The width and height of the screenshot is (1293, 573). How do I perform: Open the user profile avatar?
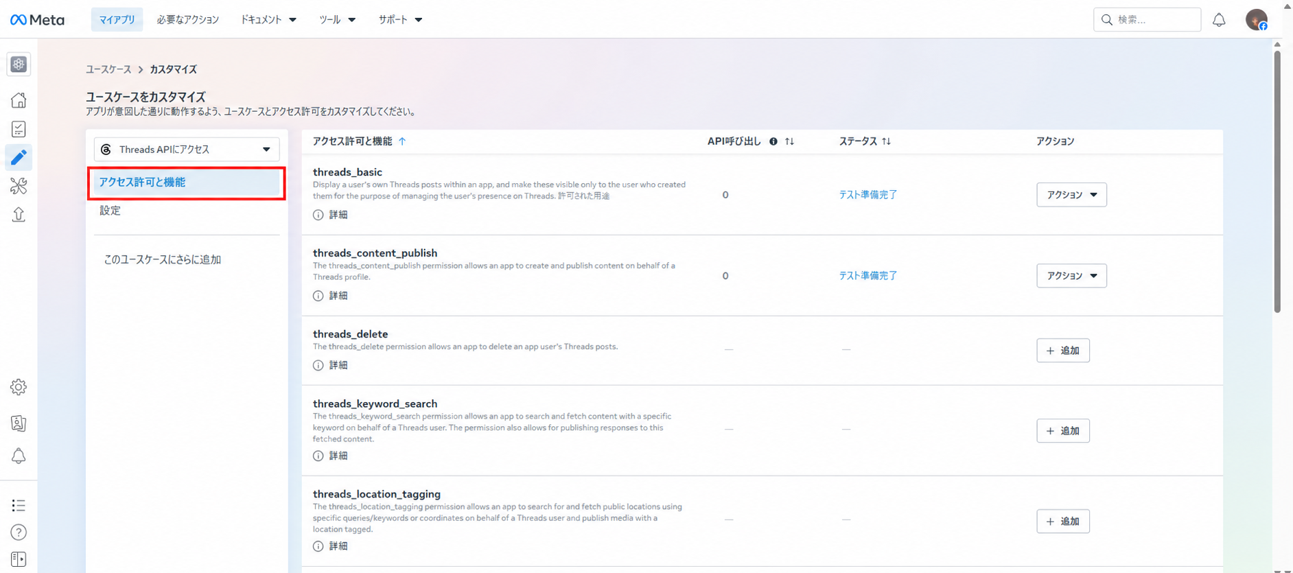pos(1257,20)
